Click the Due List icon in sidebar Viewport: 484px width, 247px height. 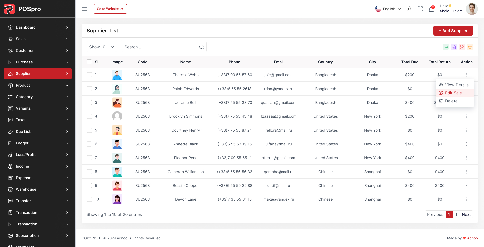10,132
